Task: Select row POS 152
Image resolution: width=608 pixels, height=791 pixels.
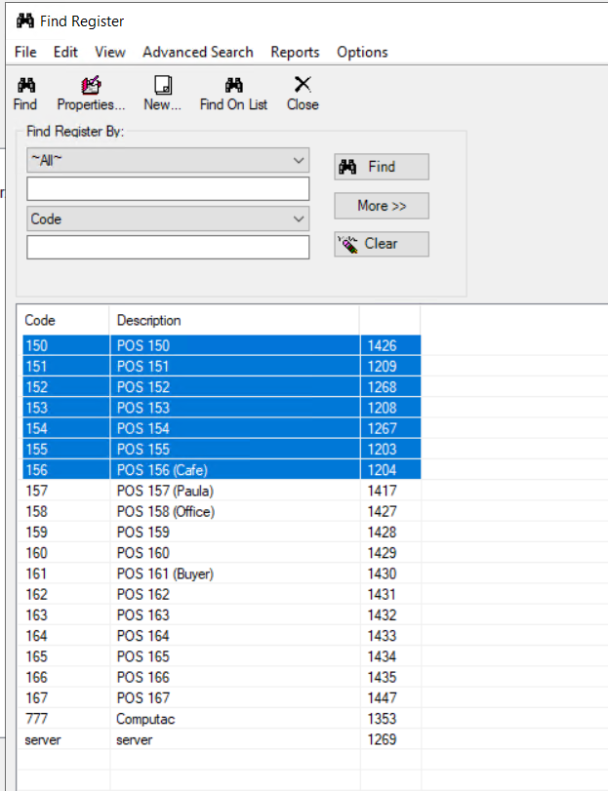Action: [222, 387]
